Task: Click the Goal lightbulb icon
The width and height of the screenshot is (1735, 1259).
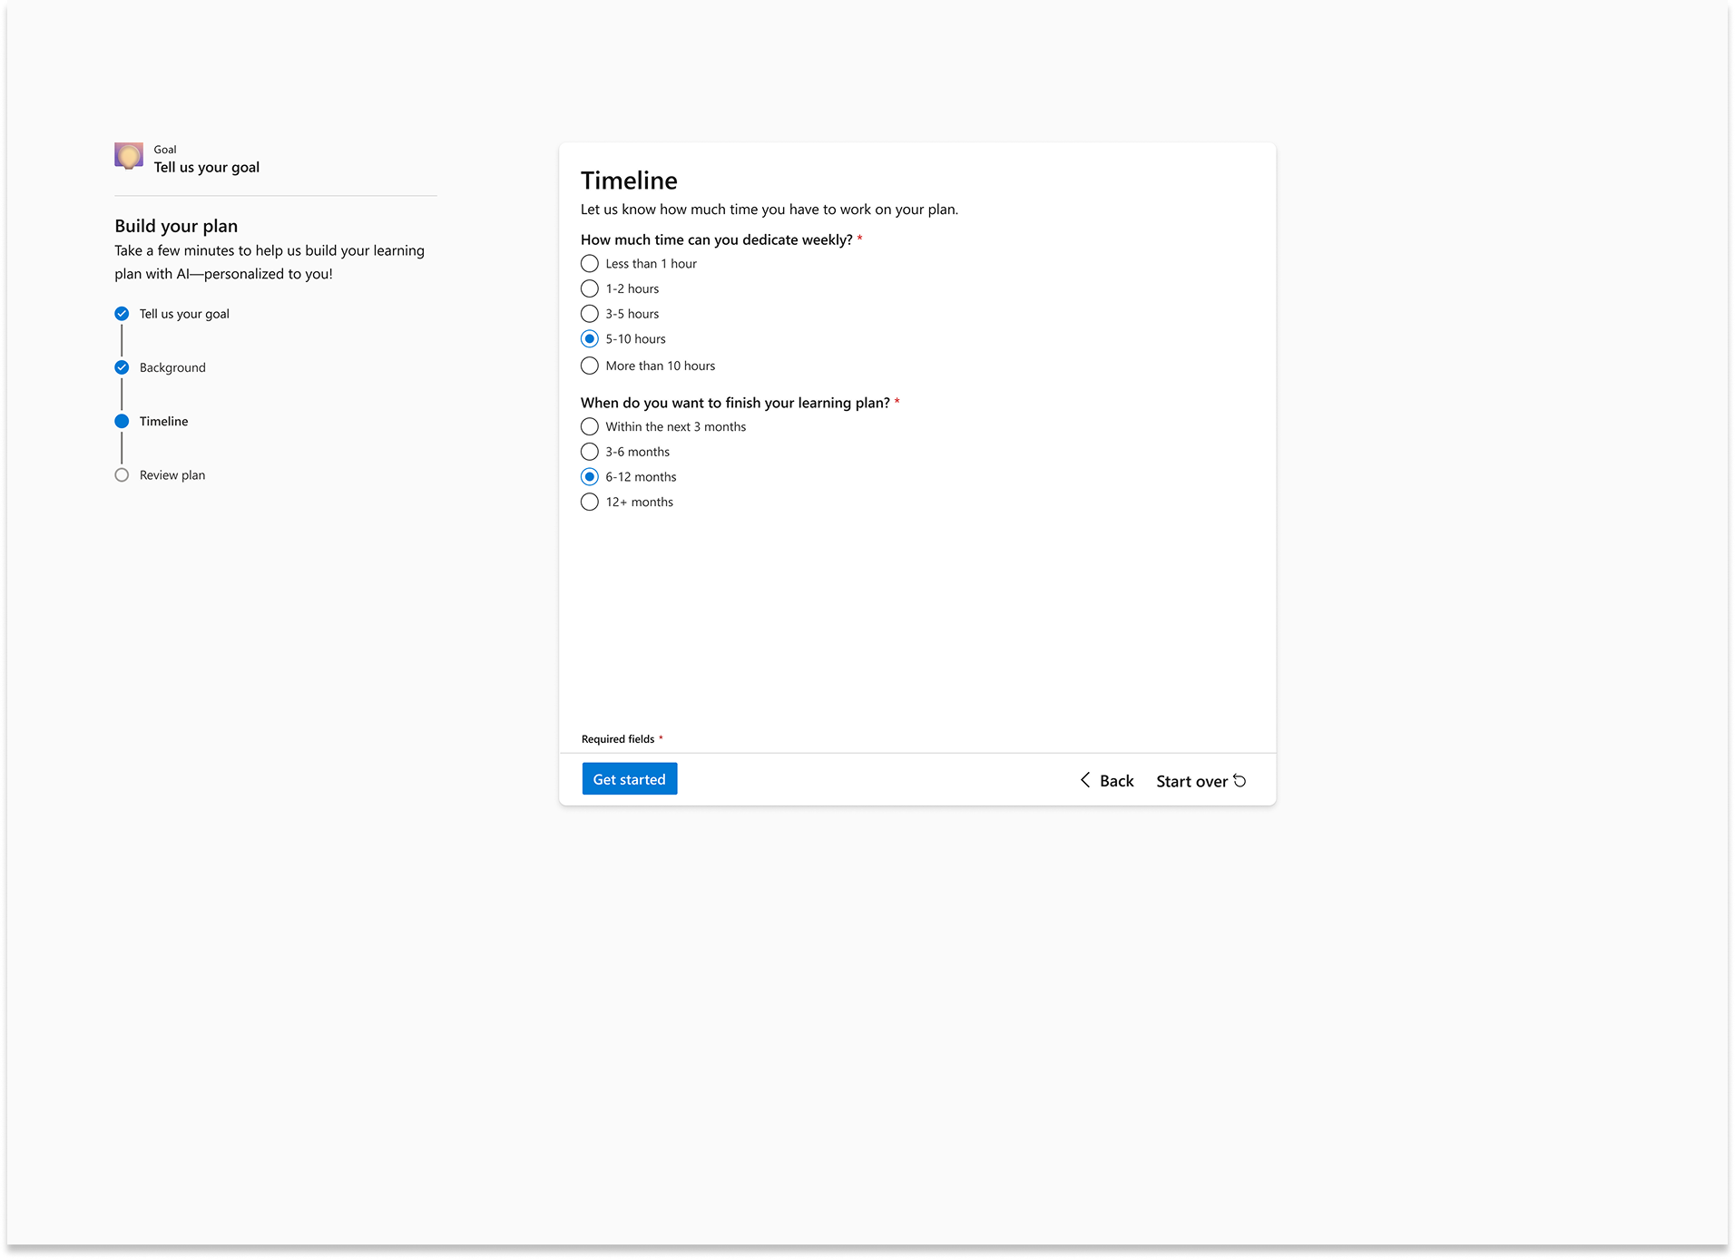Action: point(129,156)
